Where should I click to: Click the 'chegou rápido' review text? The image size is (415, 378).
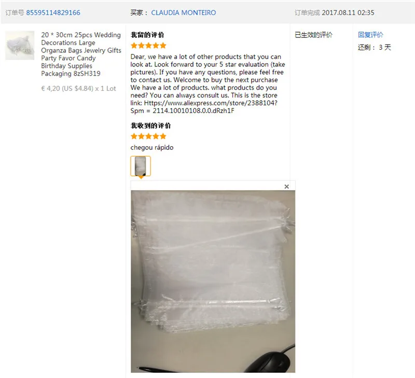tap(152, 148)
